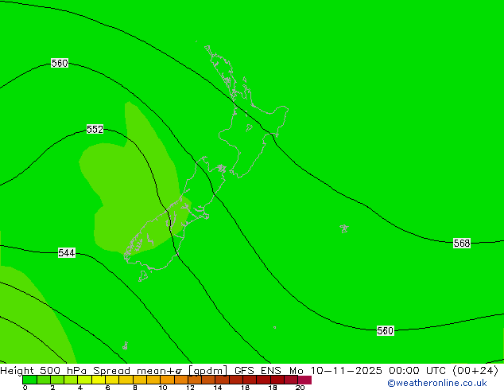Click the legend value 4
The height and width of the screenshot is (390, 504).
pyautogui.click(x=80, y=388)
